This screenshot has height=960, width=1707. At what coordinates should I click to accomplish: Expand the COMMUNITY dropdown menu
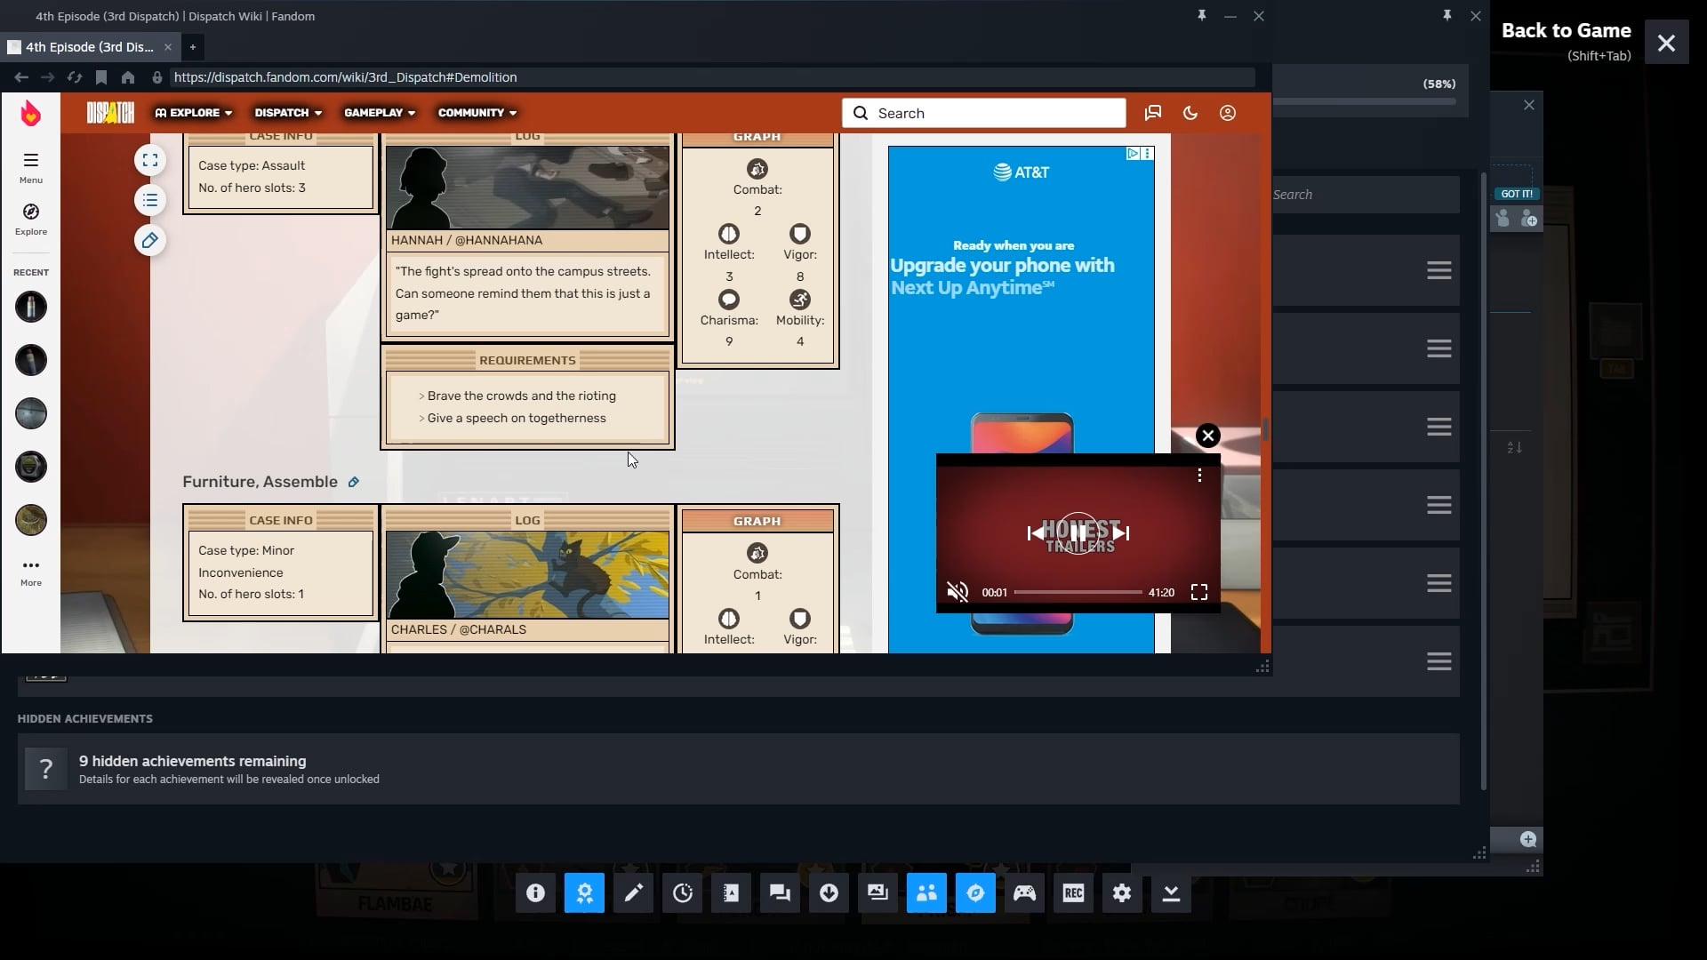tap(477, 113)
